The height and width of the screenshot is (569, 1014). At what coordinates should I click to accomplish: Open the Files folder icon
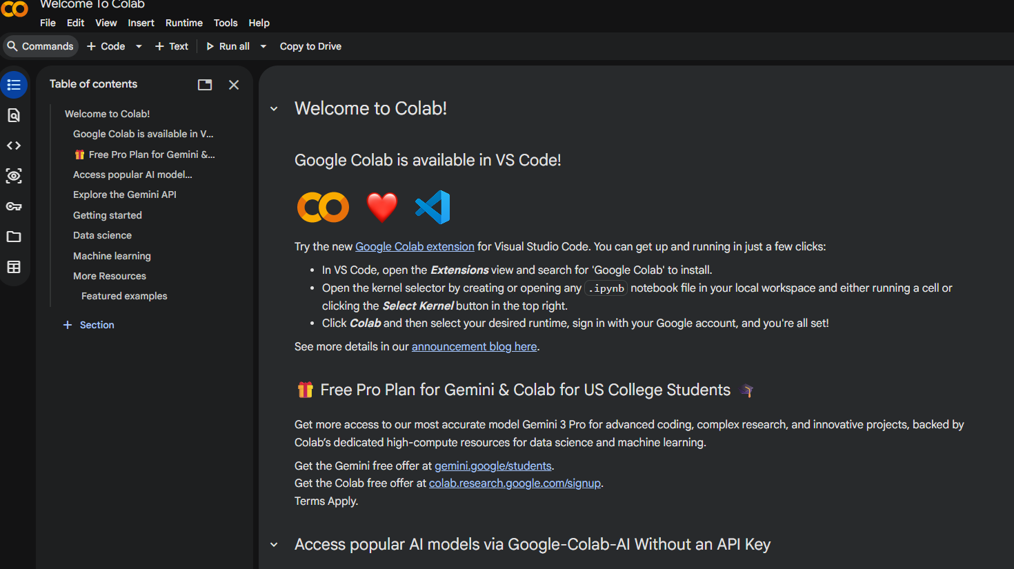[14, 237]
